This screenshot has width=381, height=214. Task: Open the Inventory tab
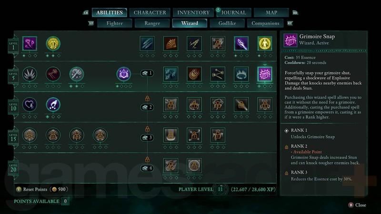tap(193, 13)
